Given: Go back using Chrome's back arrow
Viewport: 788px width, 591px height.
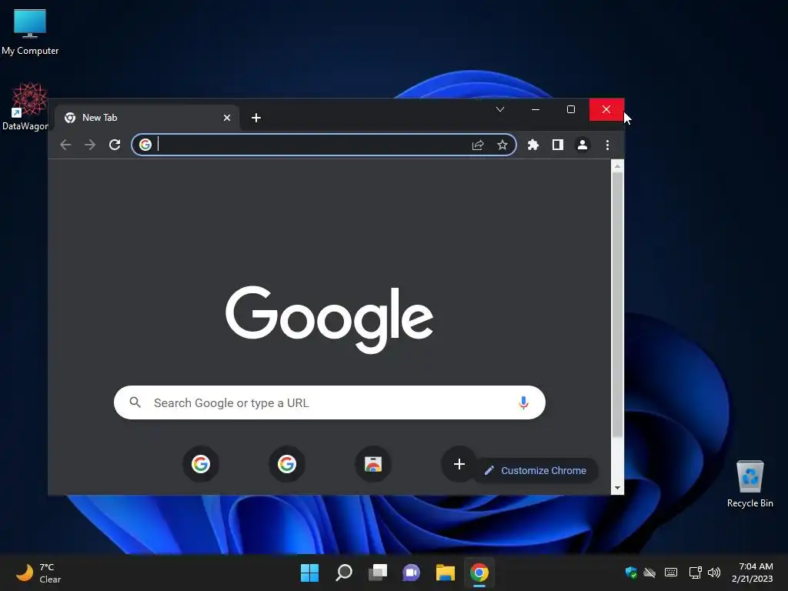Looking at the screenshot, I should (x=65, y=145).
